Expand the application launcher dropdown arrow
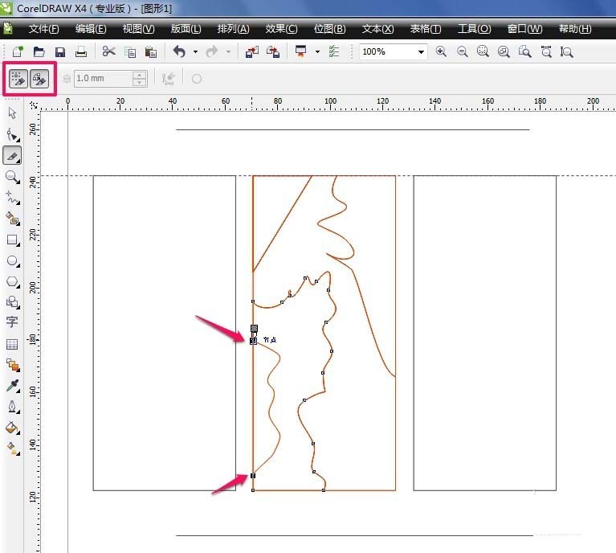The height and width of the screenshot is (553, 616). [317, 51]
